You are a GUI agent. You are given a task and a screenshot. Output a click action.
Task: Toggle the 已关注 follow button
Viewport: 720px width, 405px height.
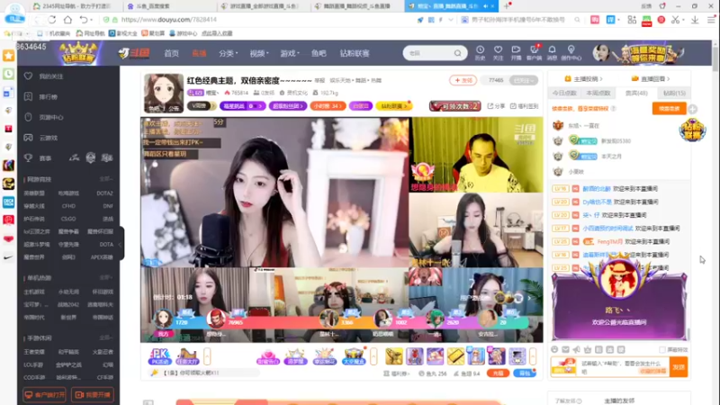pyautogui.click(x=524, y=80)
